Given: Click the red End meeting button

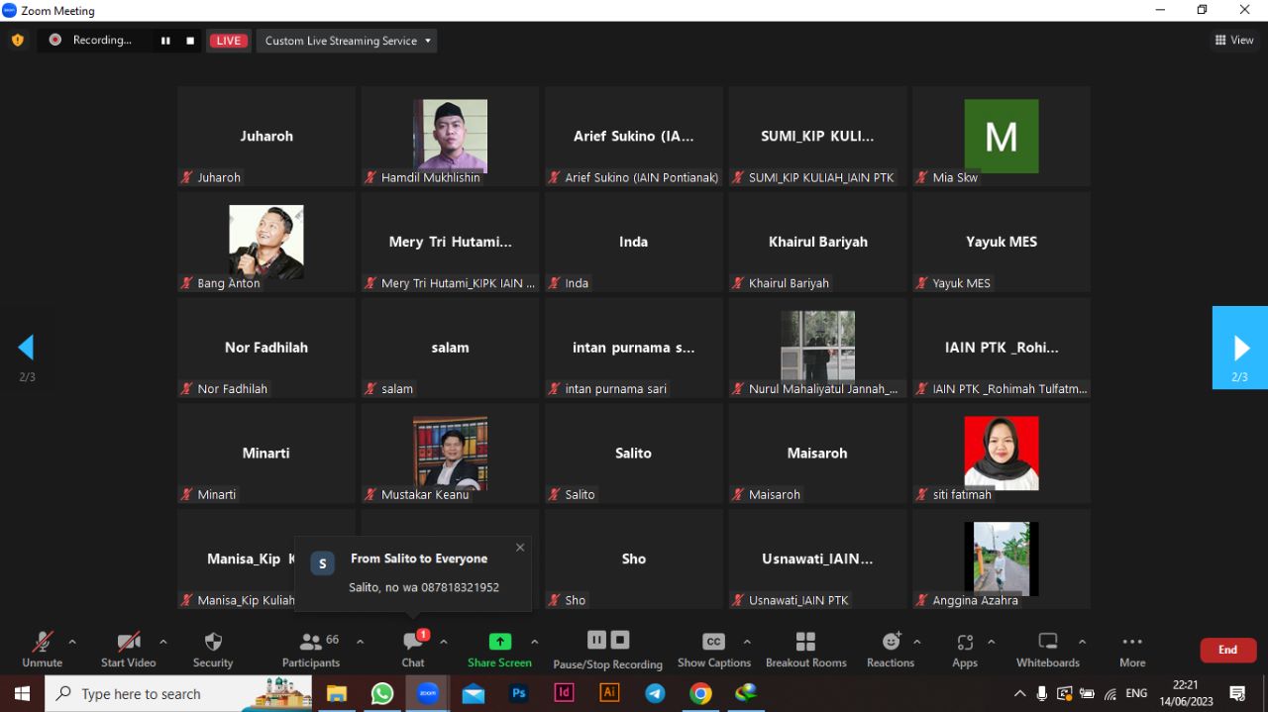Looking at the screenshot, I should pyautogui.click(x=1227, y=650).
